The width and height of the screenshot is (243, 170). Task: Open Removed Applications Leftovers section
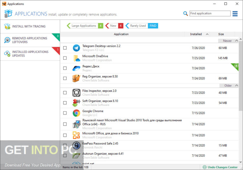30,40
